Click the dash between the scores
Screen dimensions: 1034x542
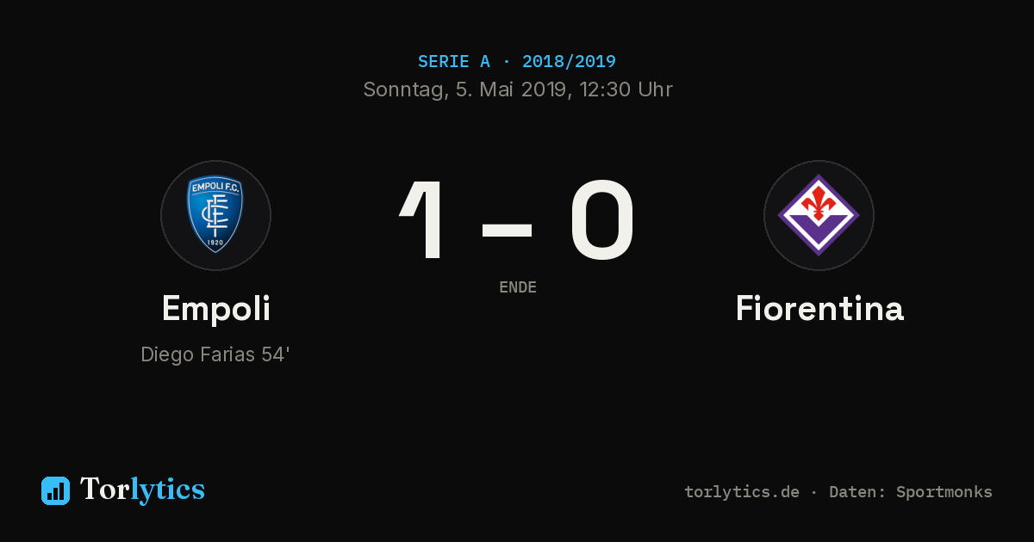click(x=507, y=231)
